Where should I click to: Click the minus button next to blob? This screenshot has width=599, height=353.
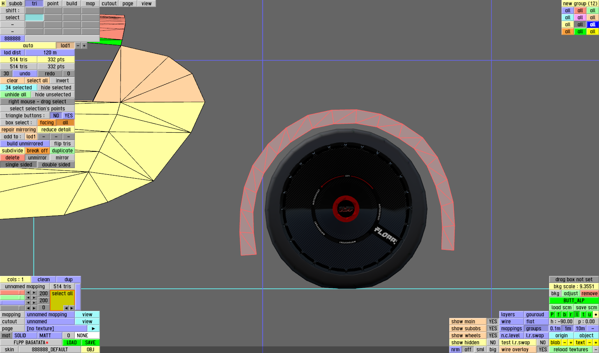pos(565,342)
